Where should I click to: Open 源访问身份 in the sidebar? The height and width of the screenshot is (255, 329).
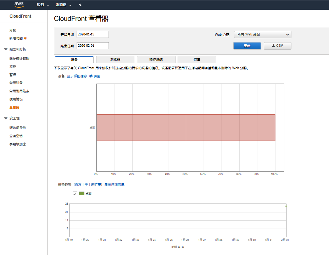tap(18, 128)
